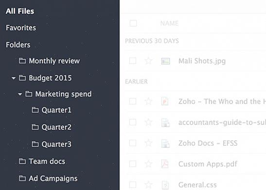Collapse the Budget 2015 folder
266x190 pixels.
point(14,78)
